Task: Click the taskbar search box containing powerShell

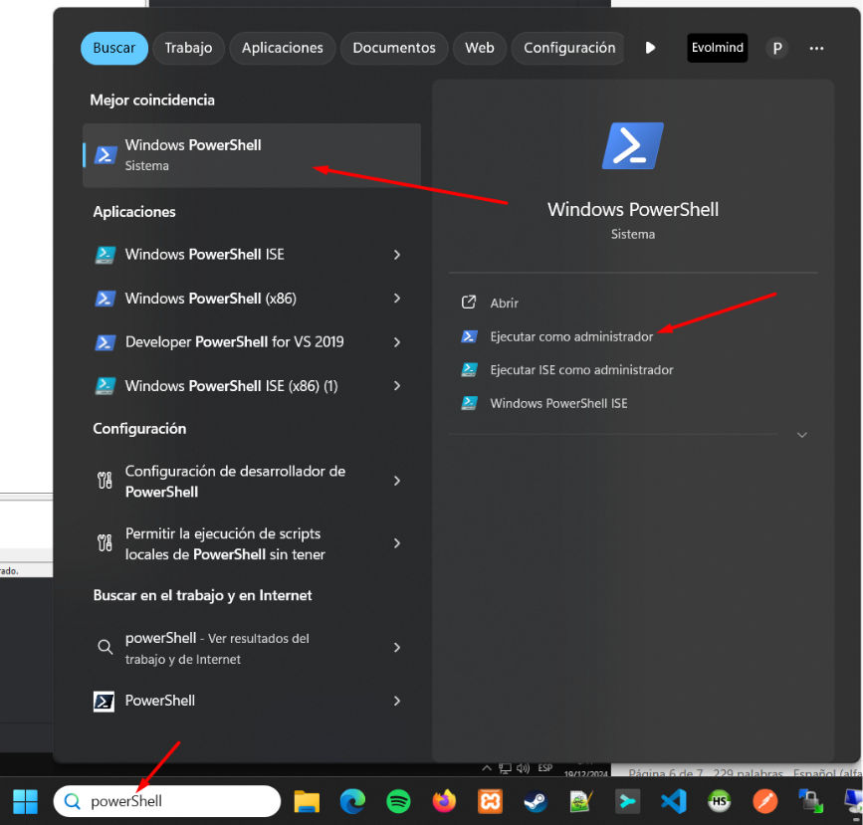Action: (x=167, y=801)
